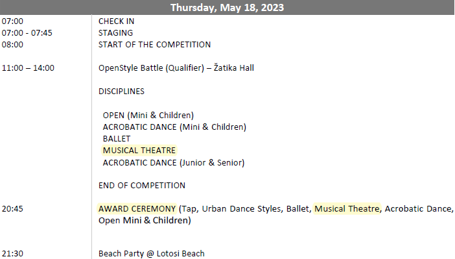
Task: Click the highlighted MUSICAL THEATRE entry
Action: point(139,151)
